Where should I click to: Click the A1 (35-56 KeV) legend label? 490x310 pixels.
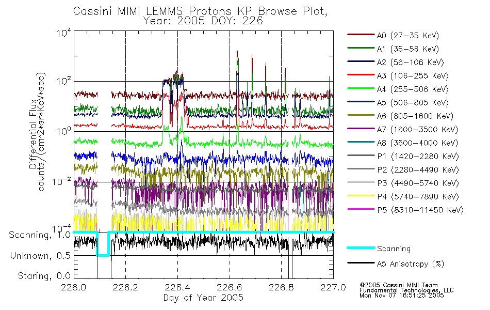pos(407,49)
